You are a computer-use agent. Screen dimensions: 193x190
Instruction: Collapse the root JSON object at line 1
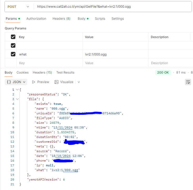[x=17, y=90]
